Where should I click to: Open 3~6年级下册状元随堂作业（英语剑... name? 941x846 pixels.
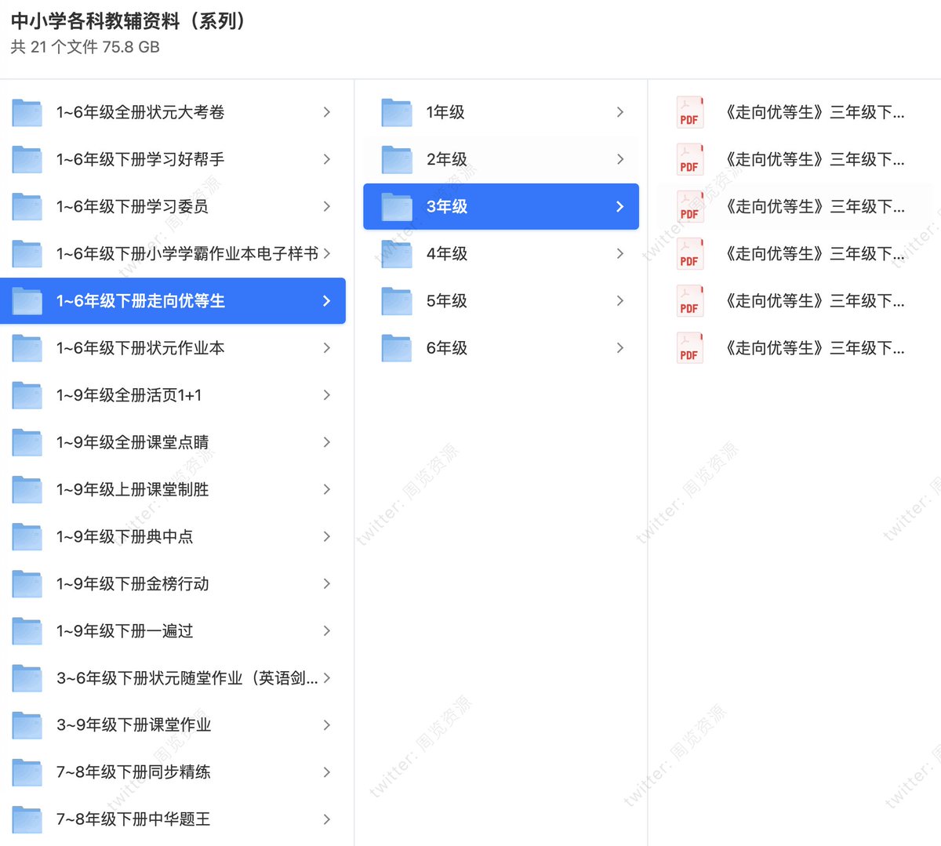(187, 678)
